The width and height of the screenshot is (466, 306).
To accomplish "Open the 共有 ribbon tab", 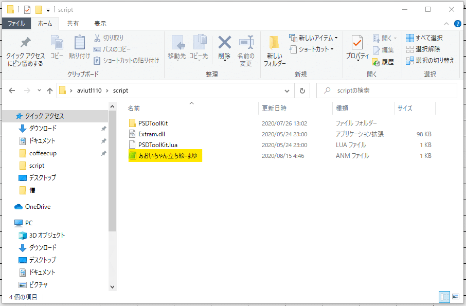I will click(x=73, y=24).
